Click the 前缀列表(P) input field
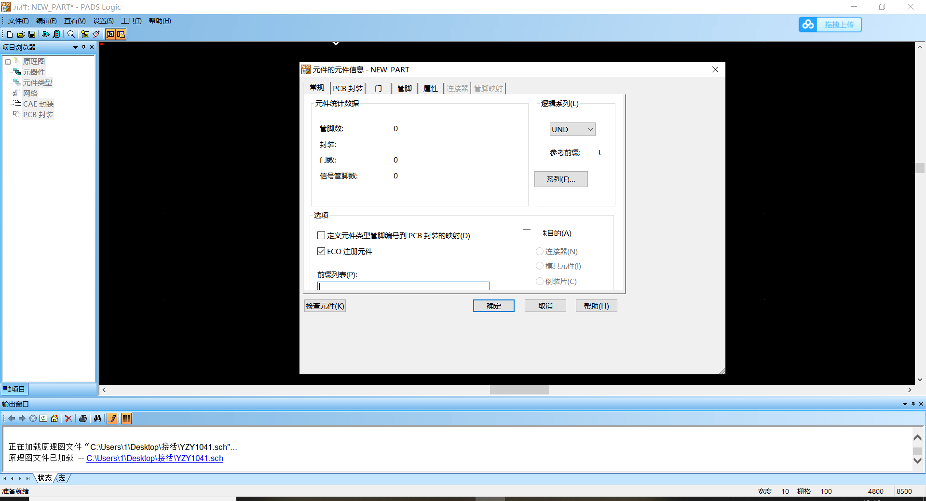The width and height of the screenshot is (926, 501). tap(403, 286)
